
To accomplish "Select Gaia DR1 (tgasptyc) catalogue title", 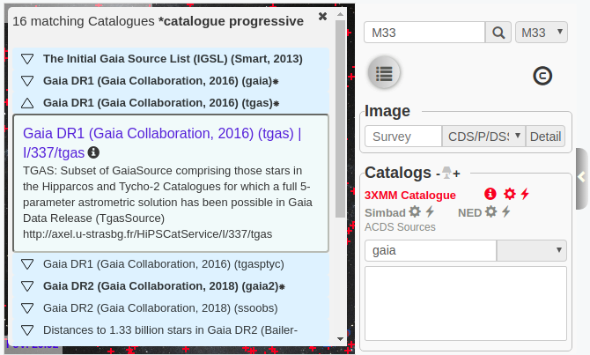I will point(164,264).
